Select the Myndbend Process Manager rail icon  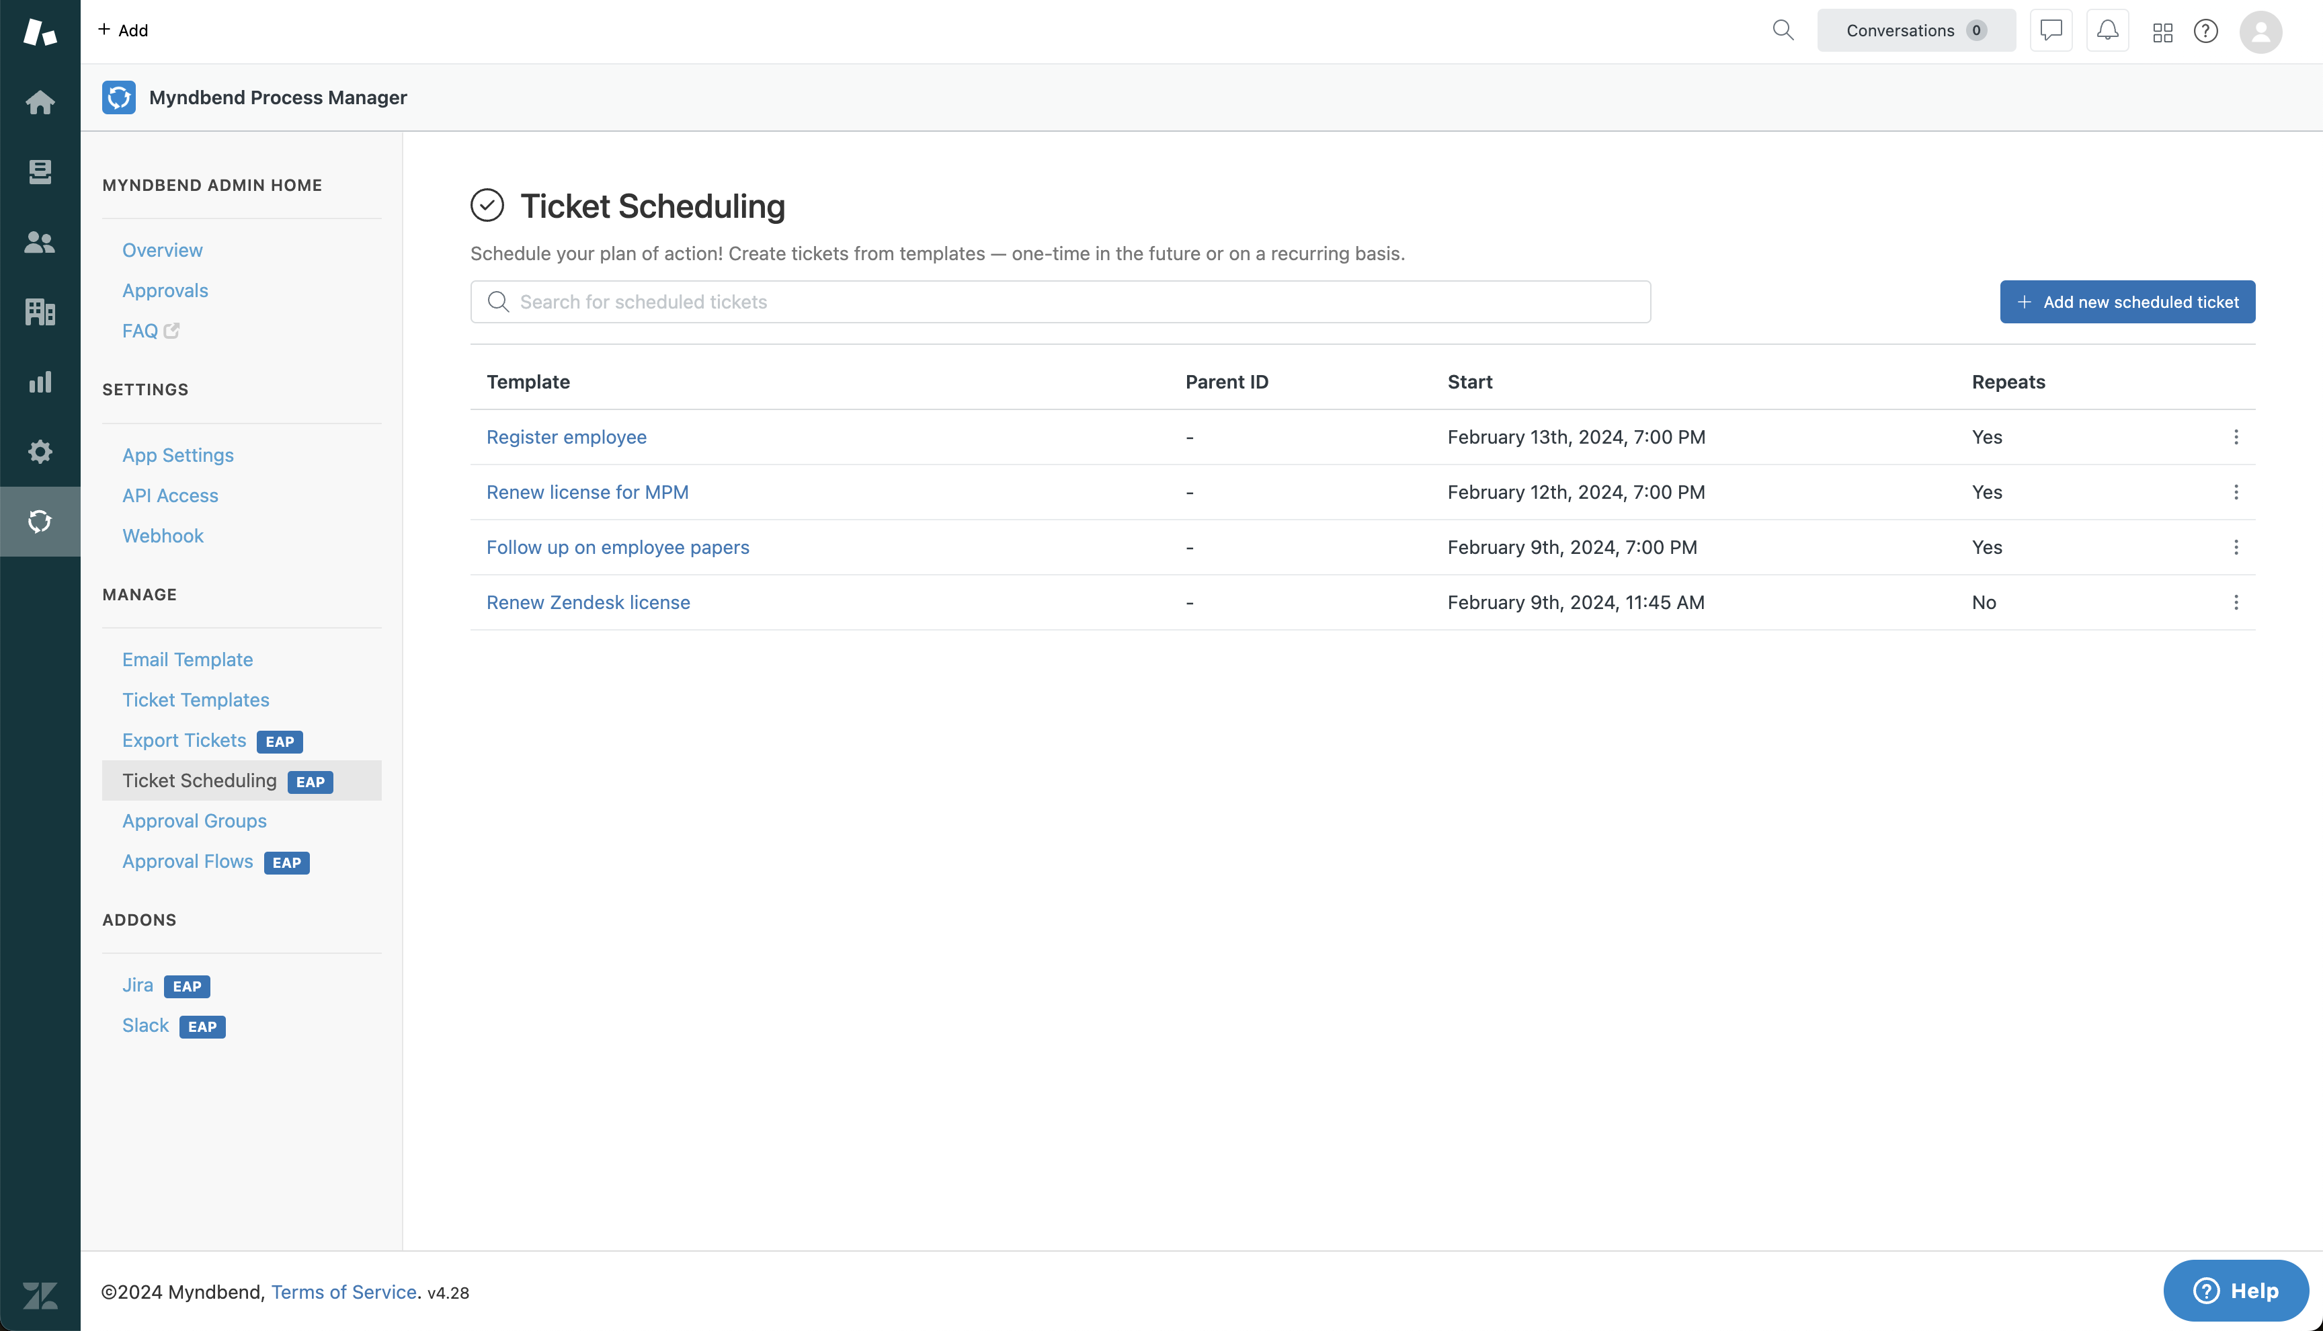(39, 521)
